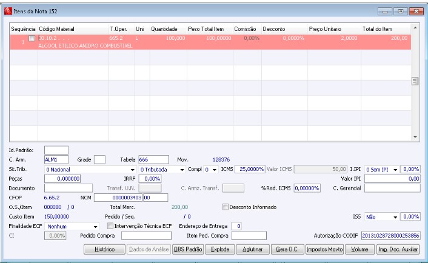The height and width of the screenshot is (263, 428).
Task: Enable the Desconto Informado checkbox
Action: tap(225, 207)
